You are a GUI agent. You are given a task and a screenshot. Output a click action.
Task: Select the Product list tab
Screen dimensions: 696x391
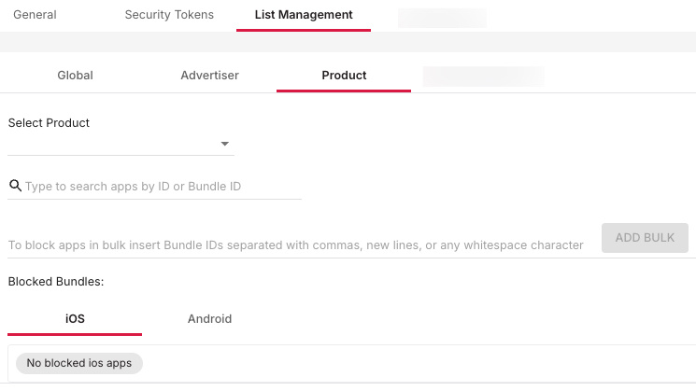344,76
